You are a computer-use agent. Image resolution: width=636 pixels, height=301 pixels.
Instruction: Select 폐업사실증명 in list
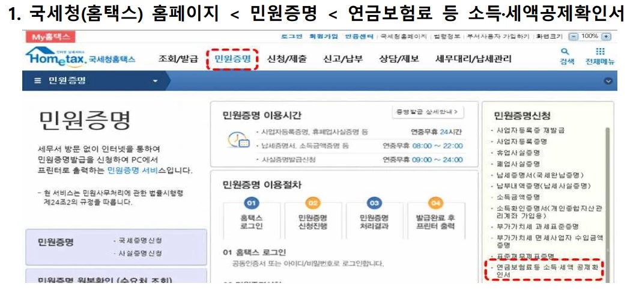tap(518, 164)
